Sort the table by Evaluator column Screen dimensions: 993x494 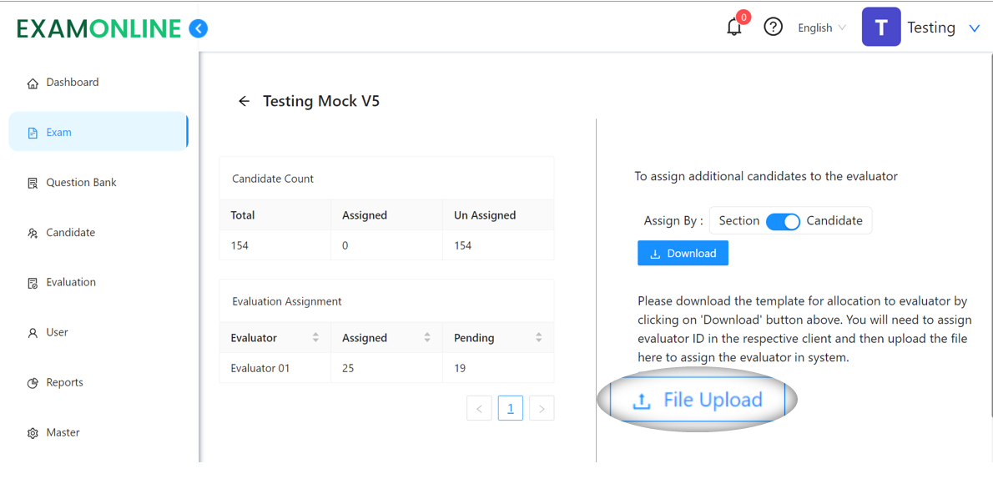(x=315, y=338)
